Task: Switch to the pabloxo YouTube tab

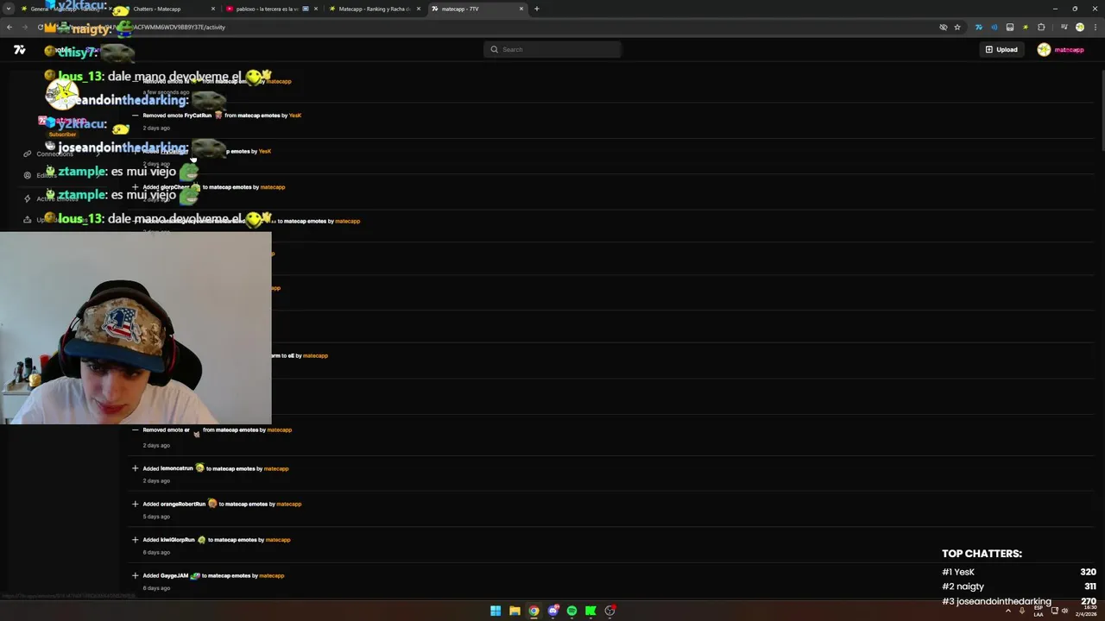Action: point(271,9)
